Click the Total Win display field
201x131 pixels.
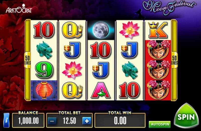(120, 120)
